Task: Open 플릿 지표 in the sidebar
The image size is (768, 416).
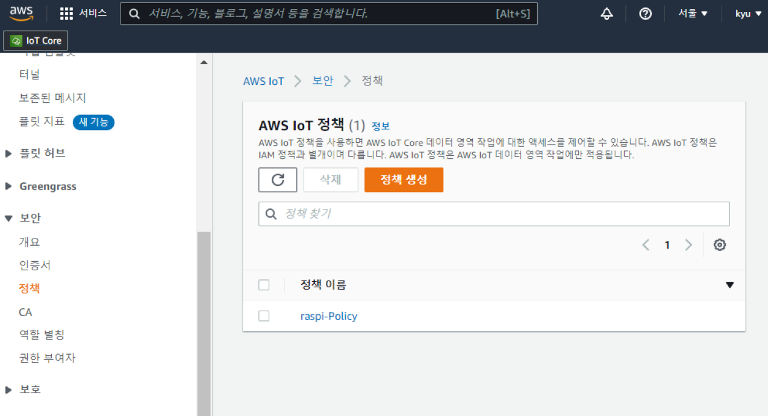Action: point(42,122)
